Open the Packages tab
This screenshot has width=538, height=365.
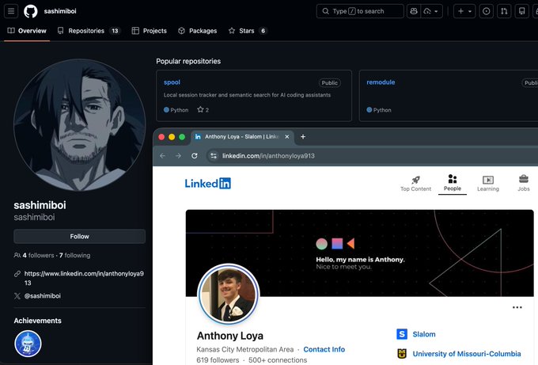coord(197,31)
